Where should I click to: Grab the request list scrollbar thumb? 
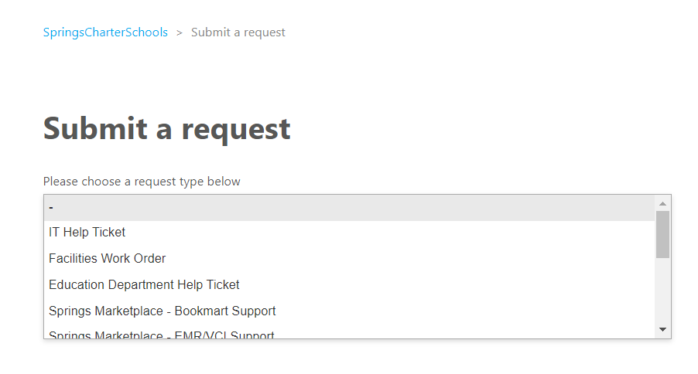662,233
